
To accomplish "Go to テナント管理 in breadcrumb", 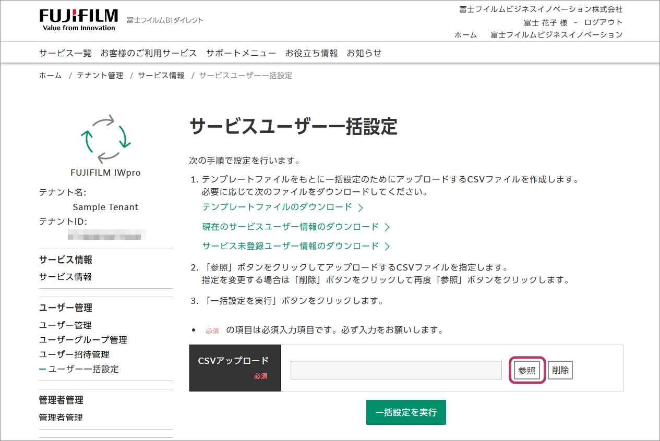I will pos(100,76).
